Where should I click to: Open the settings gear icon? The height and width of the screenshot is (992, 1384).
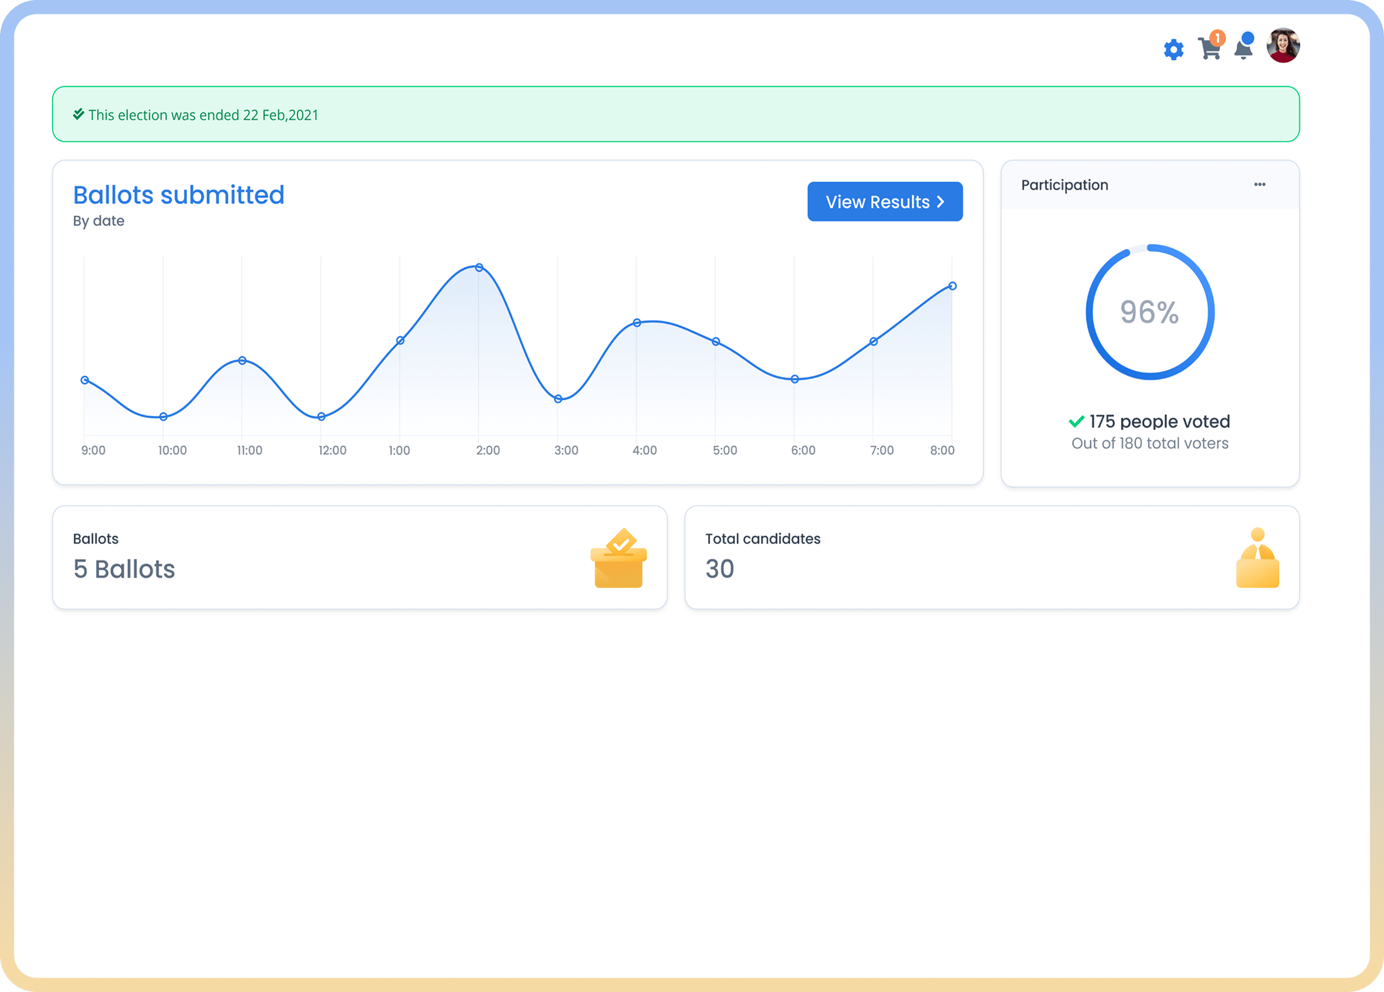click(x=1173, y=50)
